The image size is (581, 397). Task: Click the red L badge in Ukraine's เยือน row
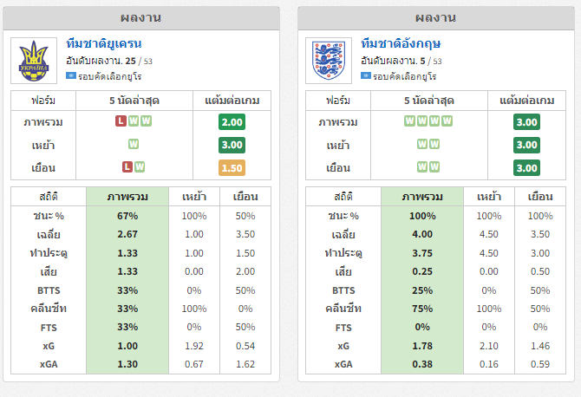coord(127,167)
